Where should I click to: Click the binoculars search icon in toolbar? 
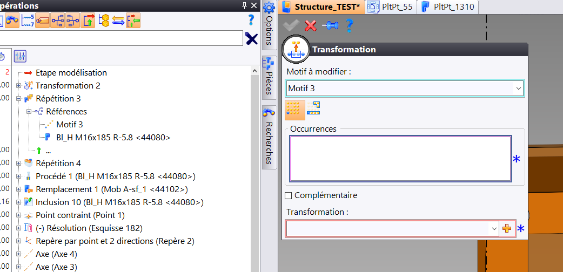[12, 21]
